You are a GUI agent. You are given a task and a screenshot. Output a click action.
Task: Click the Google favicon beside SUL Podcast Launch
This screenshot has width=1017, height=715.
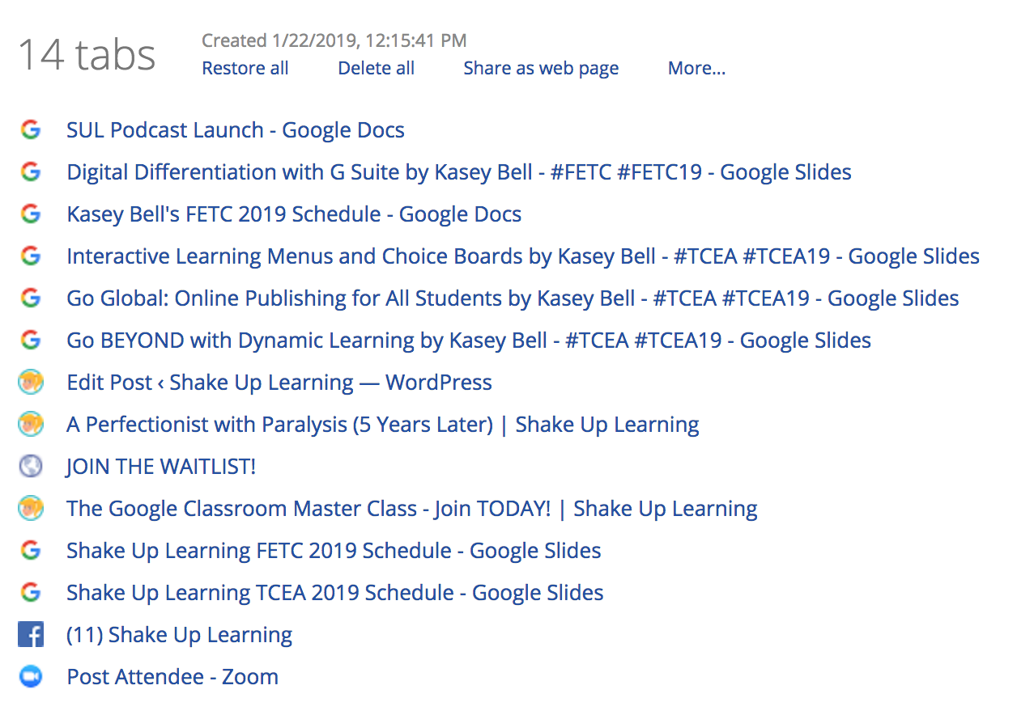[x=31, y=129]
